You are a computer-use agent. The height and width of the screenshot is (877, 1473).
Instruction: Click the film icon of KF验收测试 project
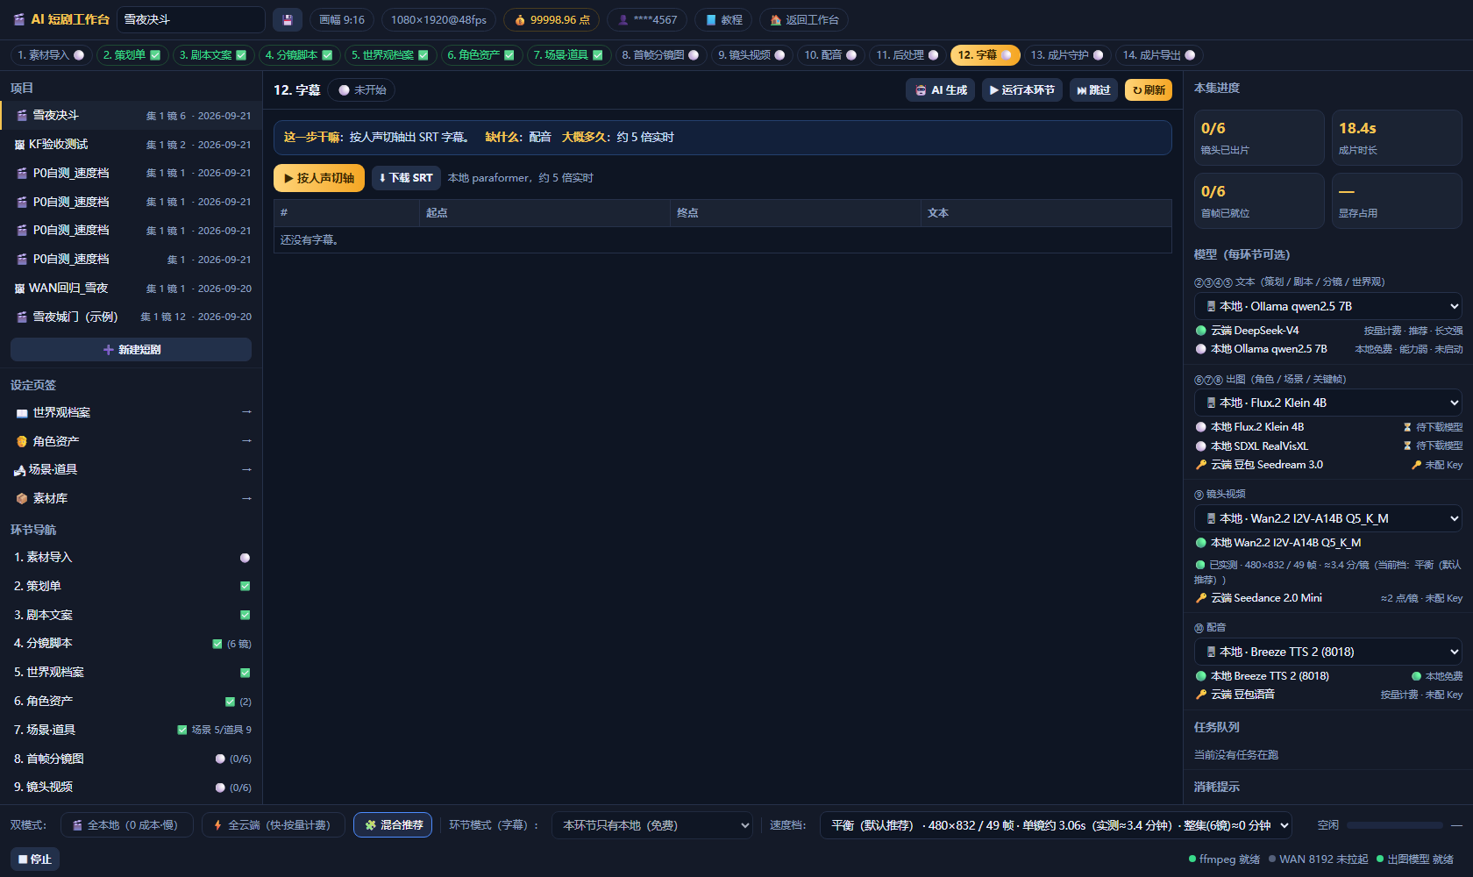pyautogui.click(x=20, y=145)
